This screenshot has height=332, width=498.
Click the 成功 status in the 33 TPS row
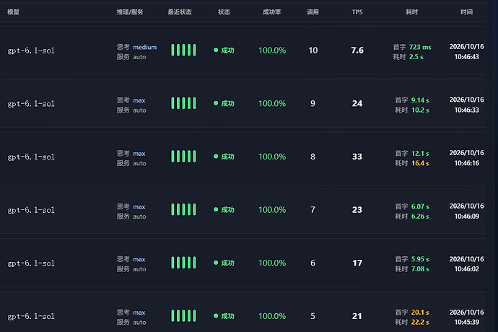click(224, 157)
